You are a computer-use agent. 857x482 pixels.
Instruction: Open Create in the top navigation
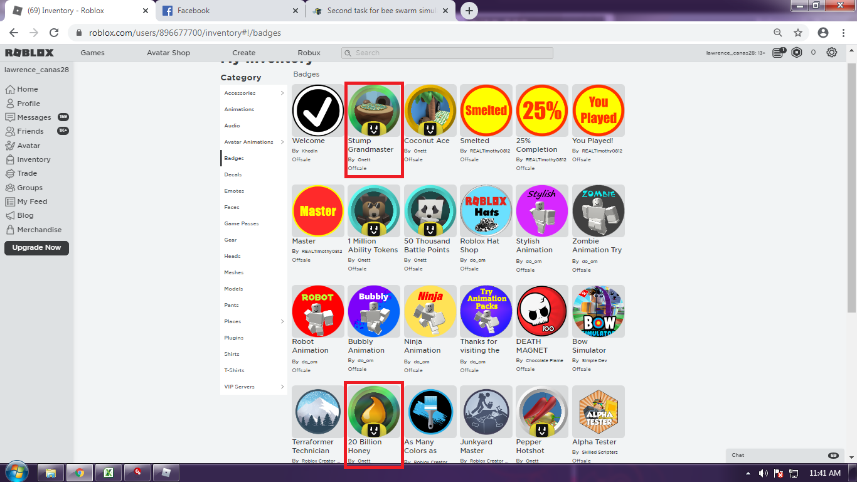[x=243, y=53]
